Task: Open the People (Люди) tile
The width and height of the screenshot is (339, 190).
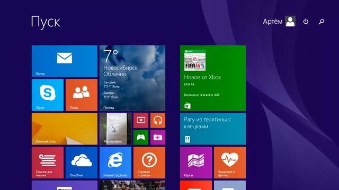Action: 82,95
